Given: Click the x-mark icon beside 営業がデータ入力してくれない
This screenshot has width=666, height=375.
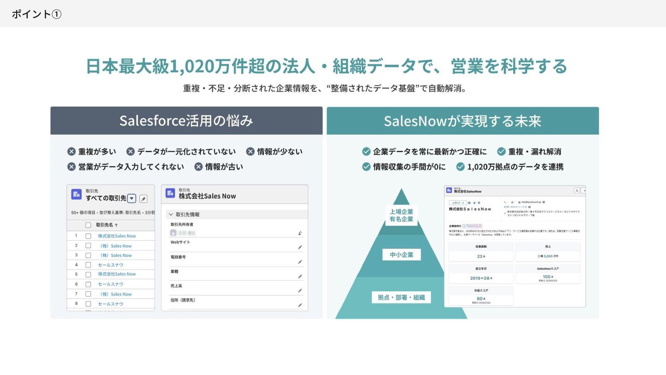Looking at the screenshot, I should pos(71,167).
